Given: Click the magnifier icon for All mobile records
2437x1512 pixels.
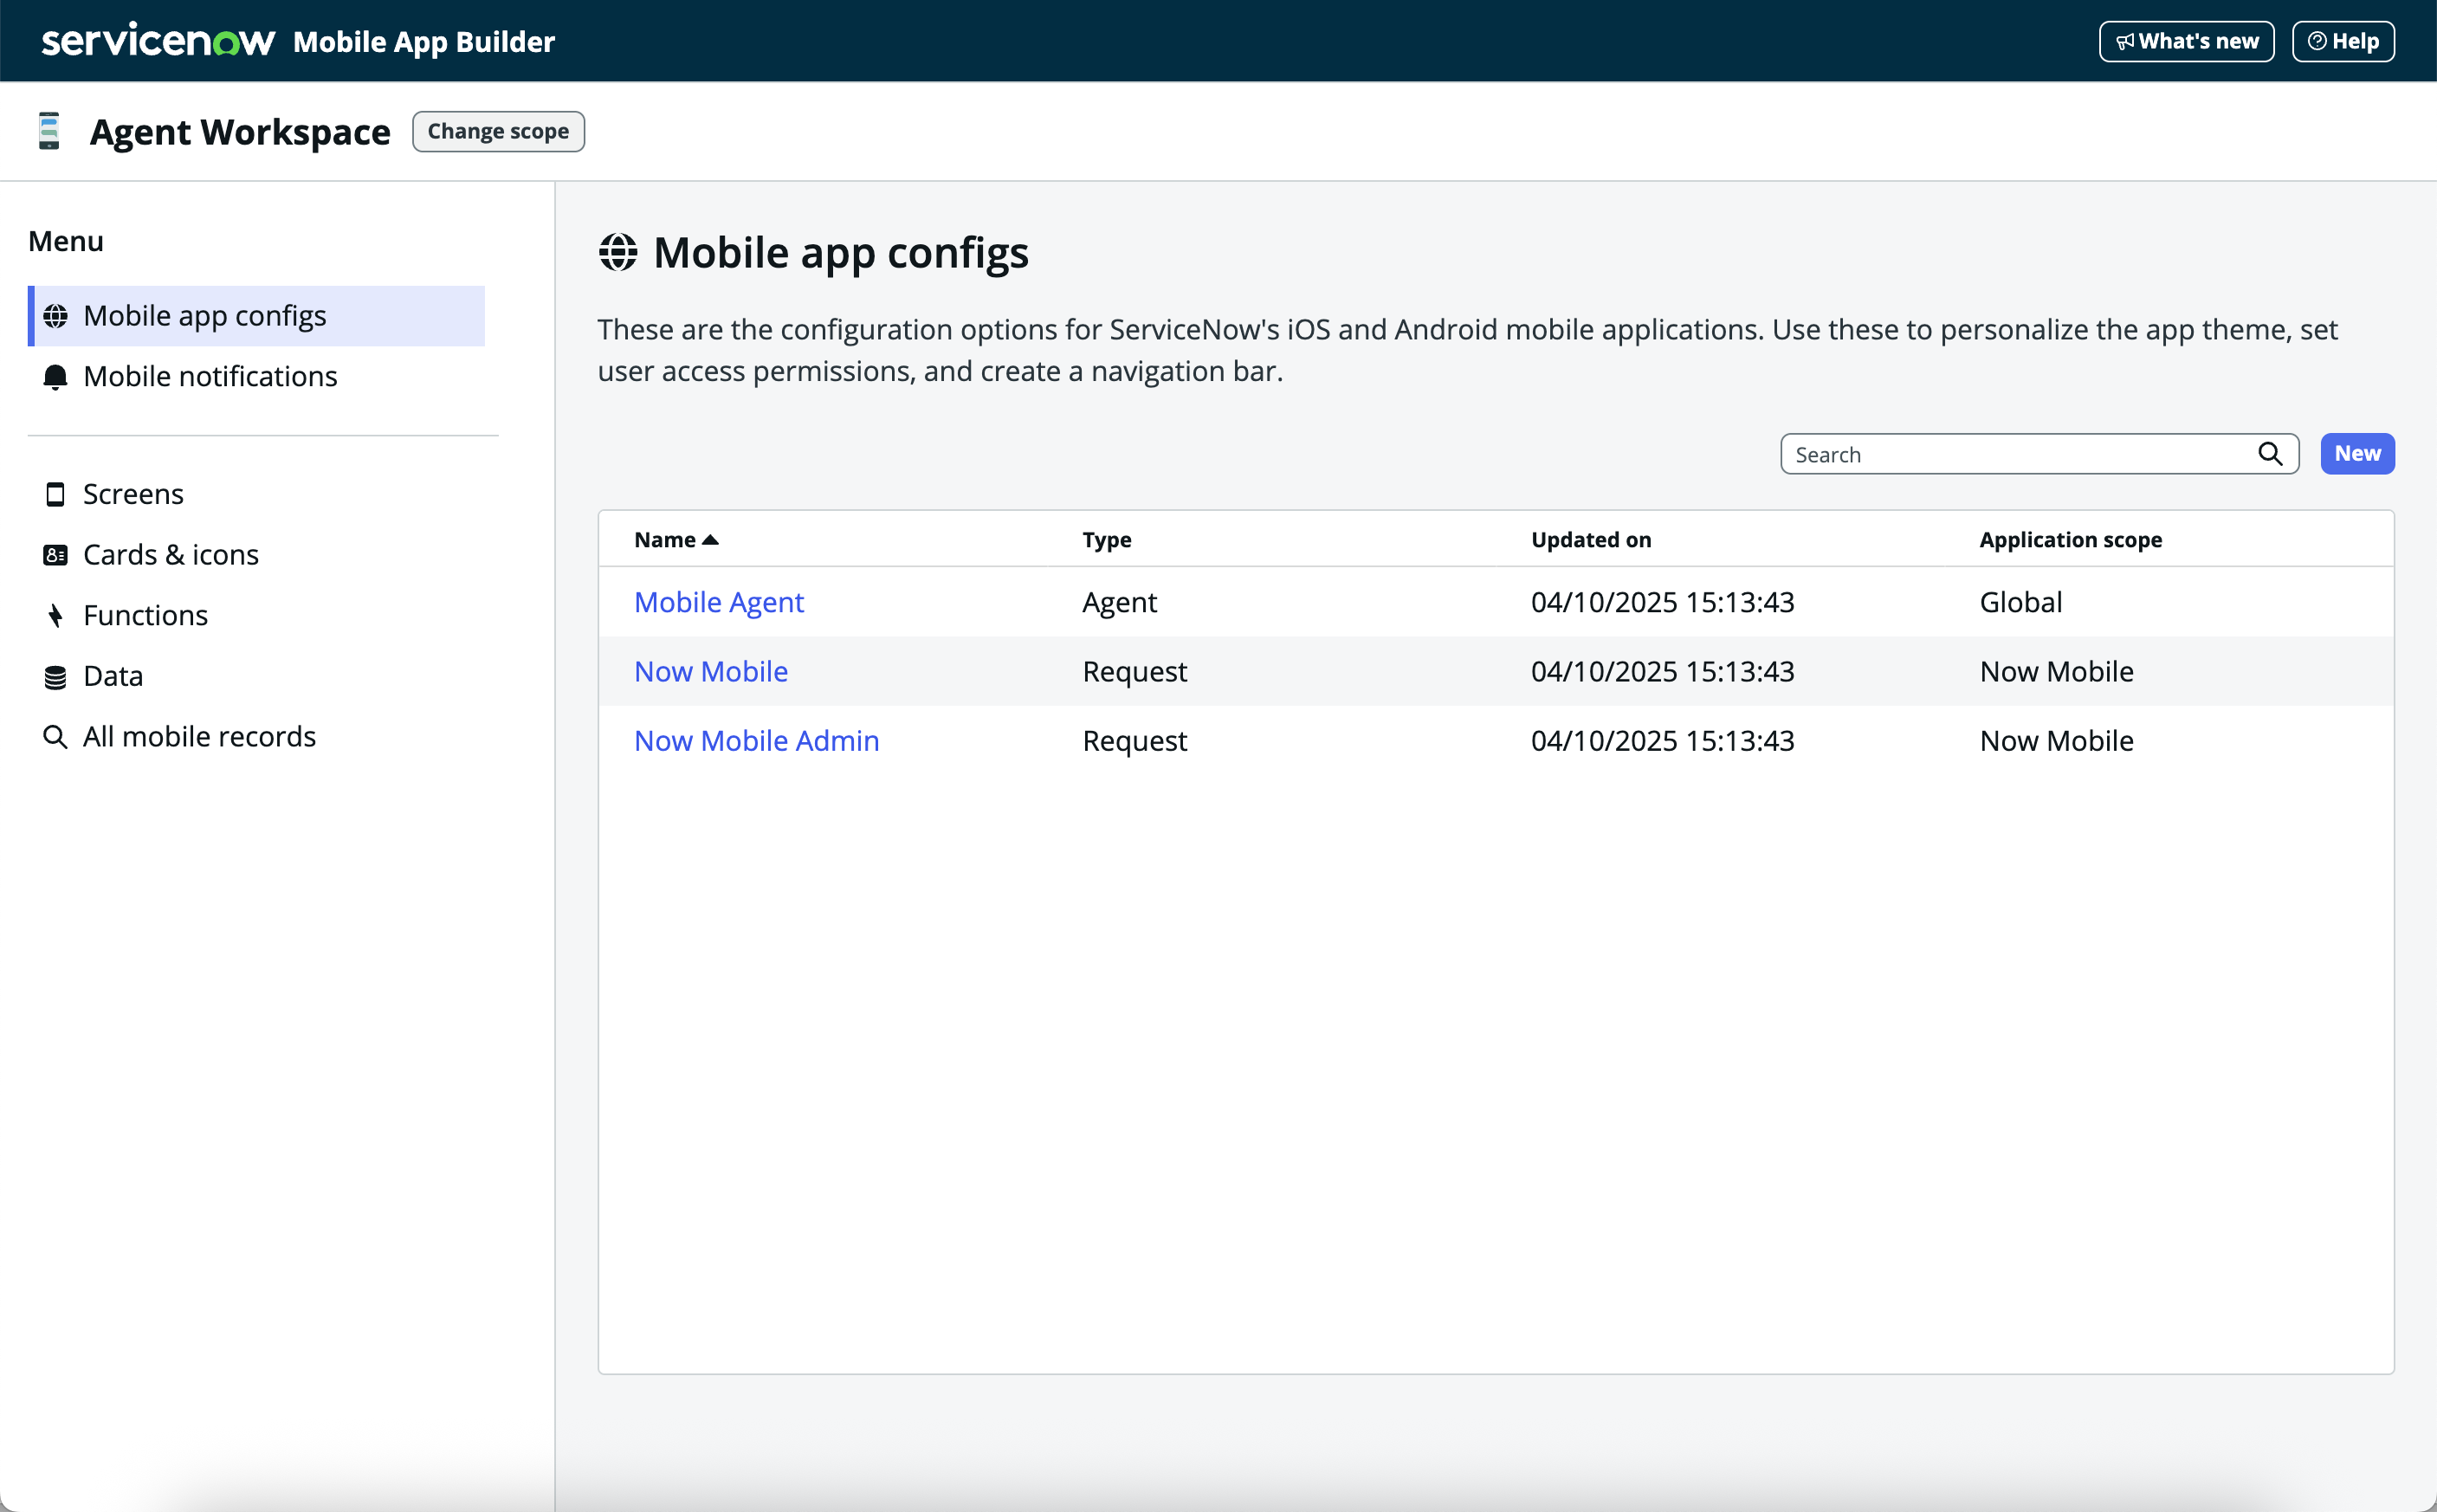Looking at the screenshot, I should [x=55, y=737].
